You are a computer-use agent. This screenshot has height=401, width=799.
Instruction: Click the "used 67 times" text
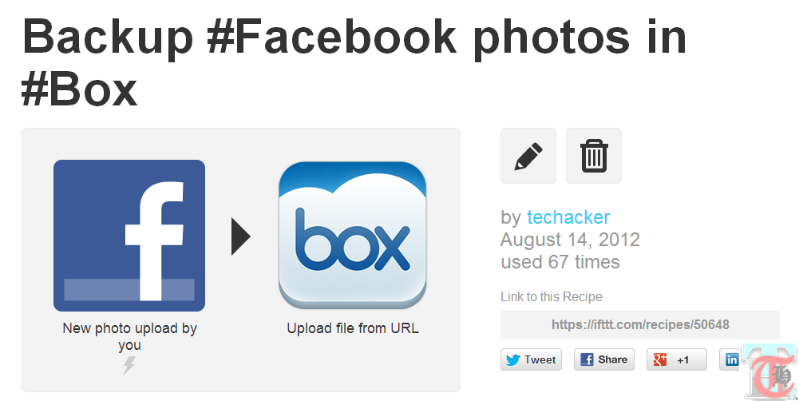[x=560, y=262]
